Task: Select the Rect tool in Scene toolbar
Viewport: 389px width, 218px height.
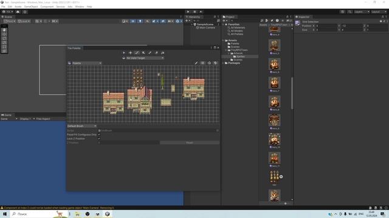Action: tap(4, 47)
